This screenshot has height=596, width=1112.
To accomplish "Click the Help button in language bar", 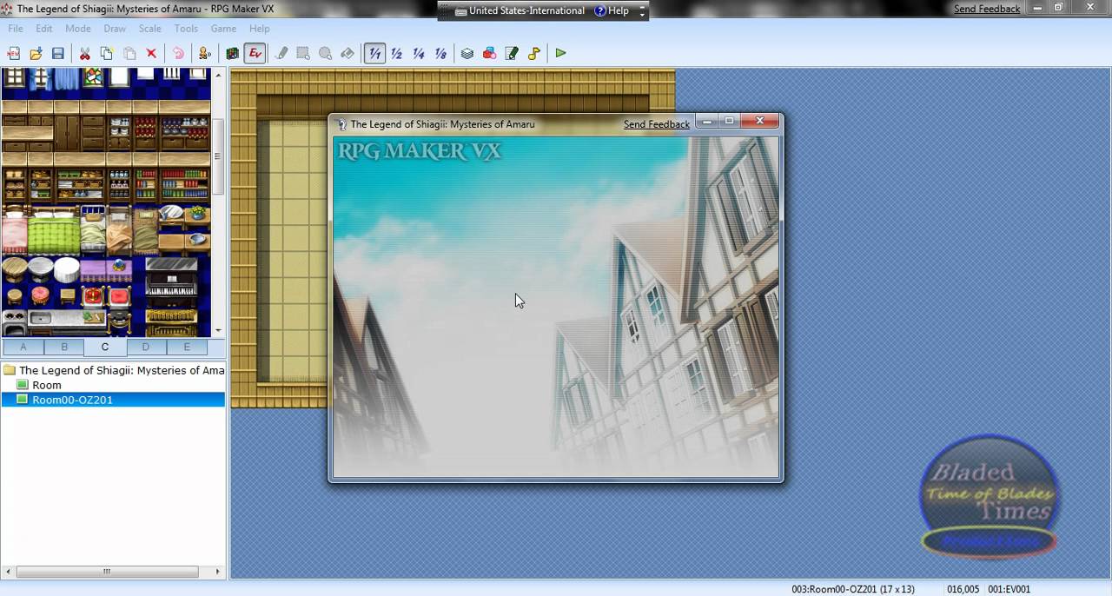I will point(612,10).
